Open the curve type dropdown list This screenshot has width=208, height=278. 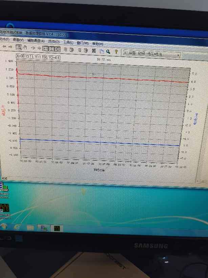178,55
